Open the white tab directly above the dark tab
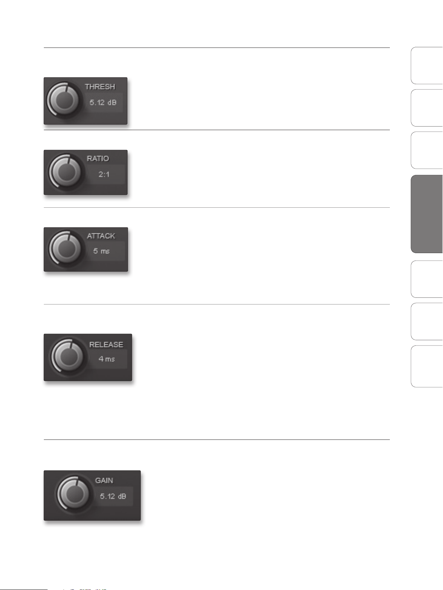Viewport: 443px width, 590px height. coord(427,150)
